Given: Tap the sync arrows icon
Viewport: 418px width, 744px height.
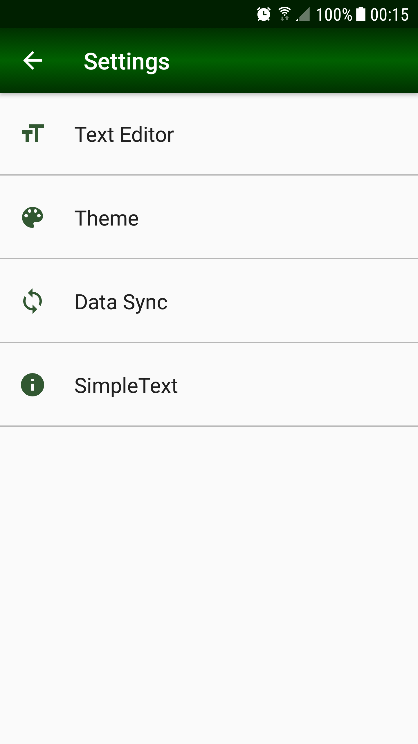Looking at the screenshot, I should tap(33, 301).
